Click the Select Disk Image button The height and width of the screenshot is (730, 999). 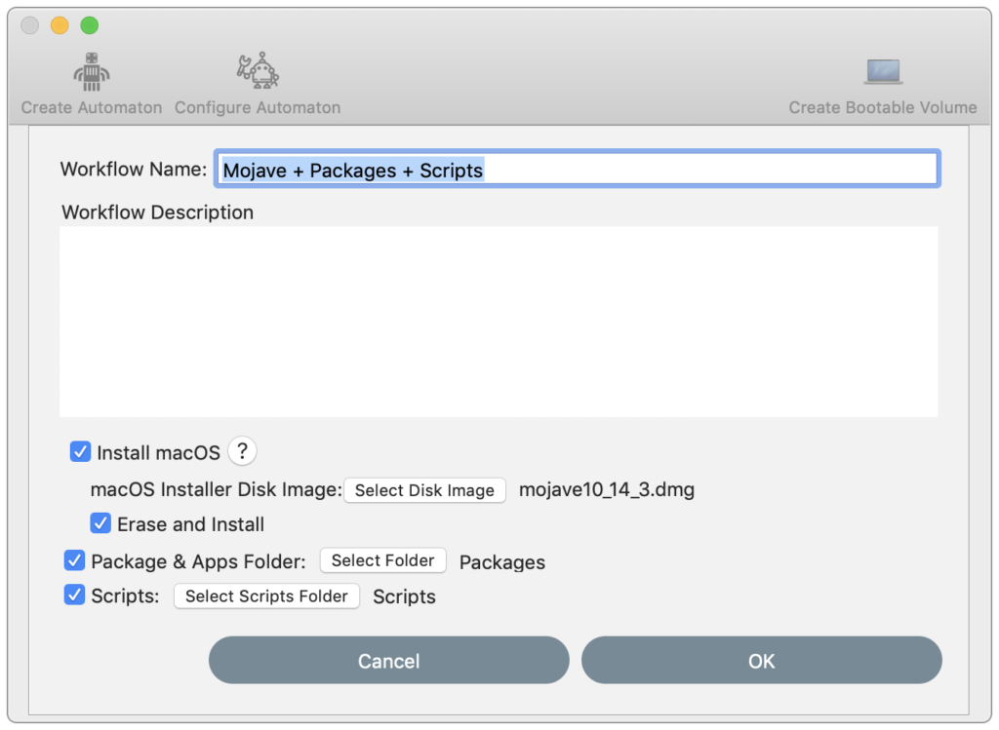tap(425, 490)
